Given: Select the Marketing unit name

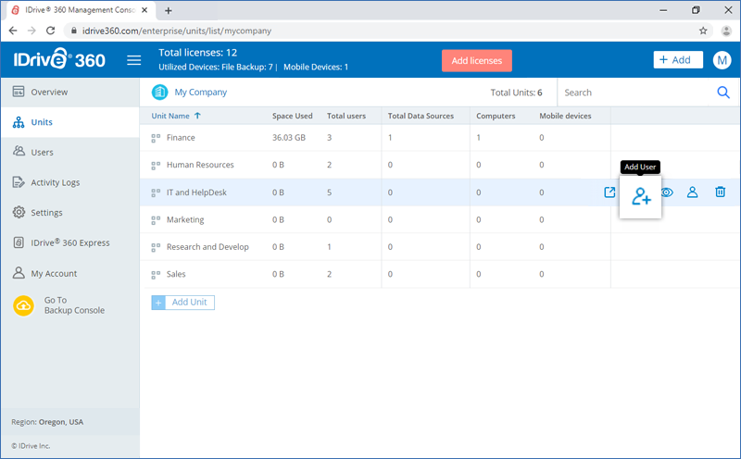Looking at the screenshot, I should (x=185, y=219).
